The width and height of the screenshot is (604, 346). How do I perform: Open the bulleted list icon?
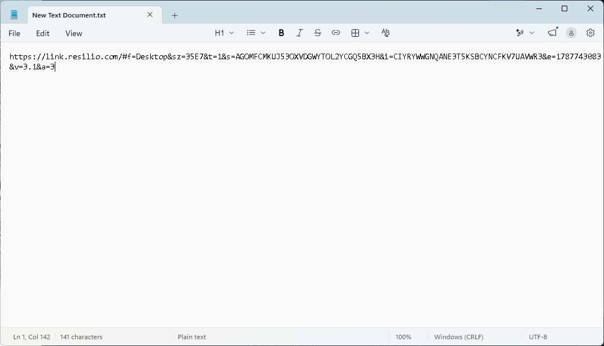251,33
